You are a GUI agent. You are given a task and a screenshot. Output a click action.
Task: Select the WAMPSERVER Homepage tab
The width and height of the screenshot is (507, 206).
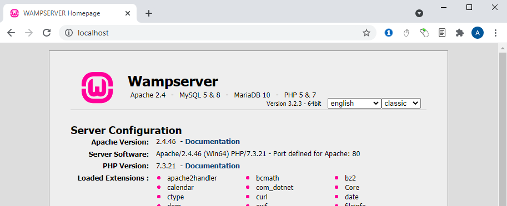[70, 13]
